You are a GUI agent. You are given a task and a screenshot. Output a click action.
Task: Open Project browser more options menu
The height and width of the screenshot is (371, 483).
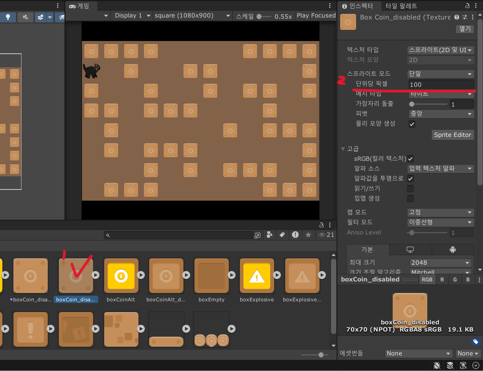[x=331, y=225]
